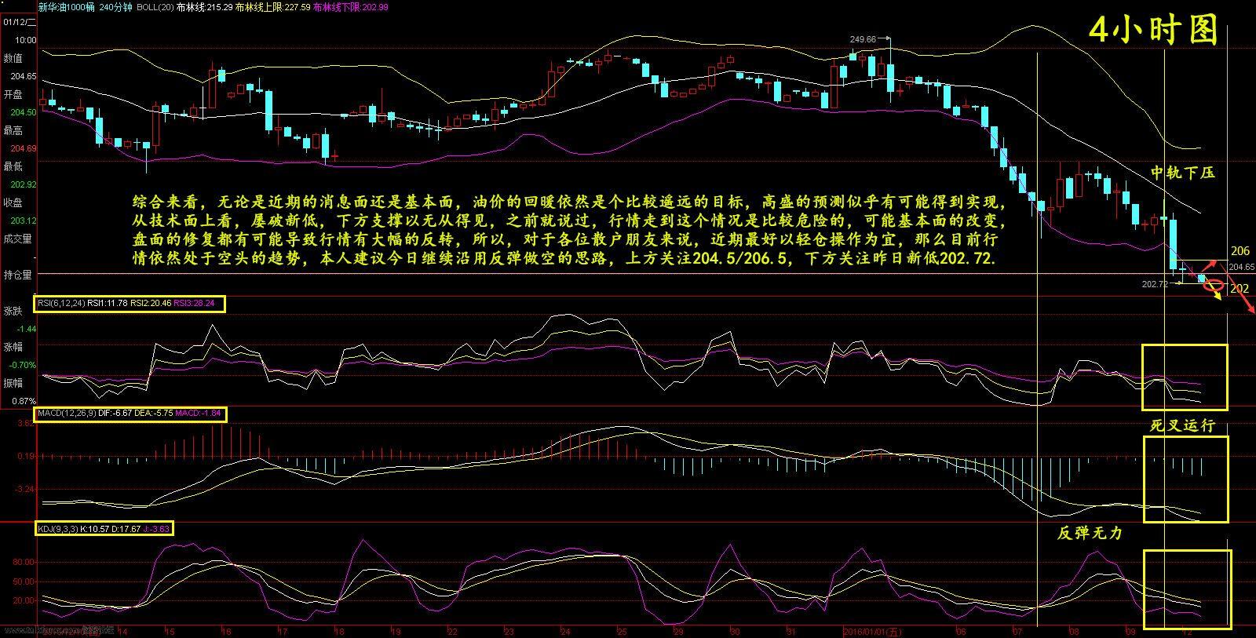Jump to date 31 on time axis
This screenshot has width=1256, height=638.
point(791,632)
